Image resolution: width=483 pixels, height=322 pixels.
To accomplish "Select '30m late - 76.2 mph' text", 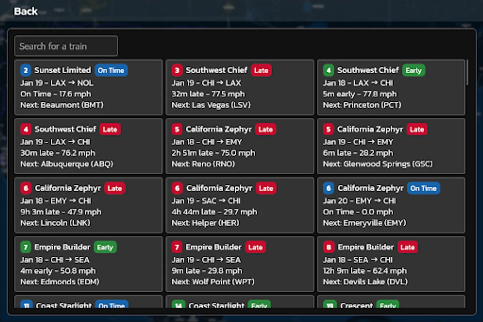I will click(58, 153).
